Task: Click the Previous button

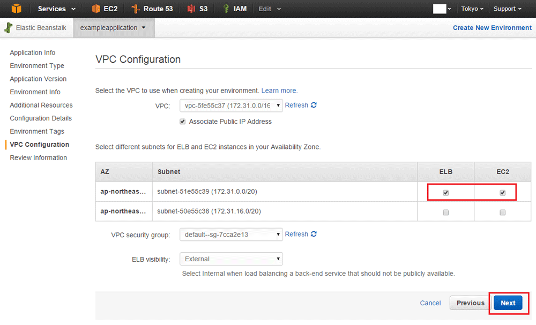Action: click(471, 303)
